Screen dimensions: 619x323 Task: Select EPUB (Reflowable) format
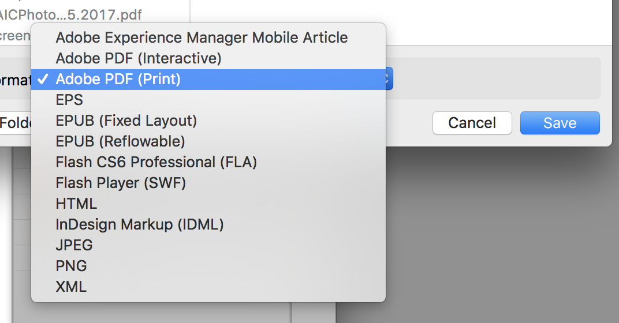[x=208, y=141]
